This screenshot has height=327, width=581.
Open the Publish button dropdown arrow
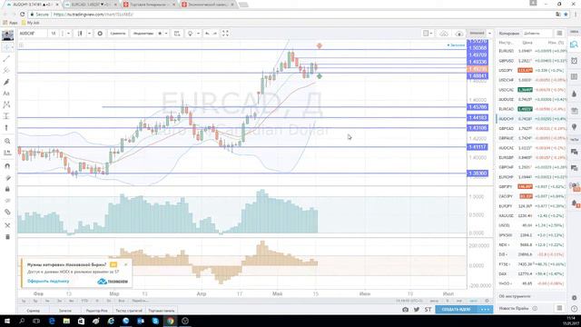point(490,34)
